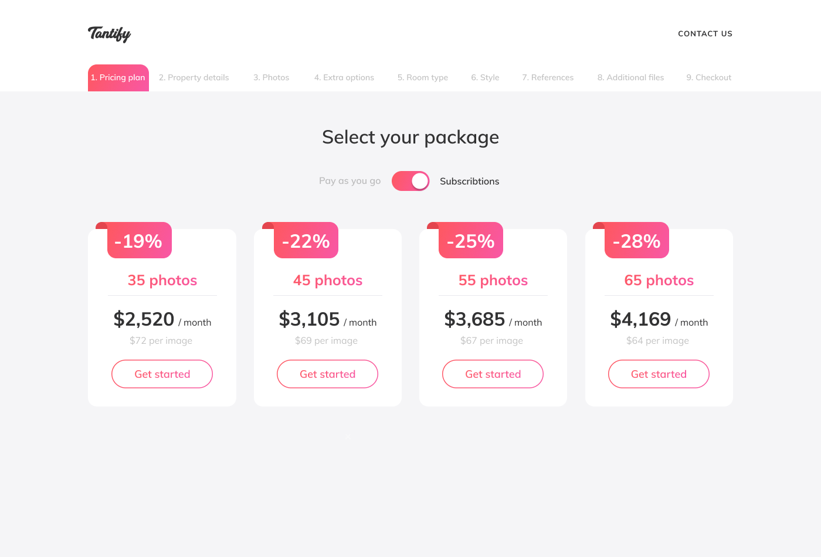Get started with the 55 photos plan

[x=493, y=374]
